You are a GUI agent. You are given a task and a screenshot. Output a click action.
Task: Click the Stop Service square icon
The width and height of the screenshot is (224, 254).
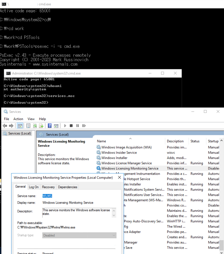tap(71, 126)
